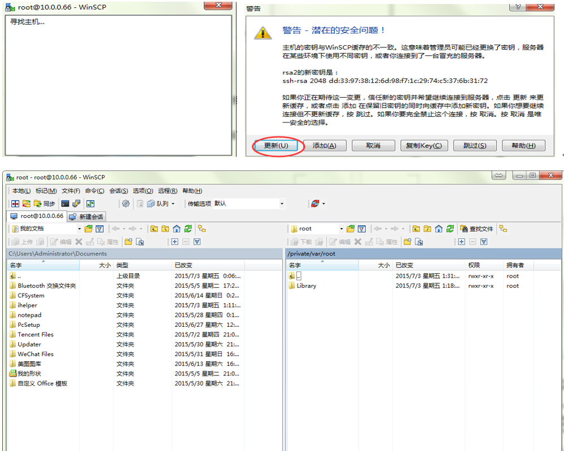Open the 文件(F) menu

tap(71, 191)
